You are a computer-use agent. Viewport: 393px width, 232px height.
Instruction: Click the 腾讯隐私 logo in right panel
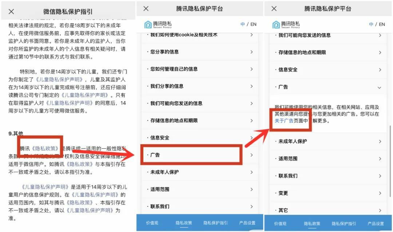[x=286, y=24]
